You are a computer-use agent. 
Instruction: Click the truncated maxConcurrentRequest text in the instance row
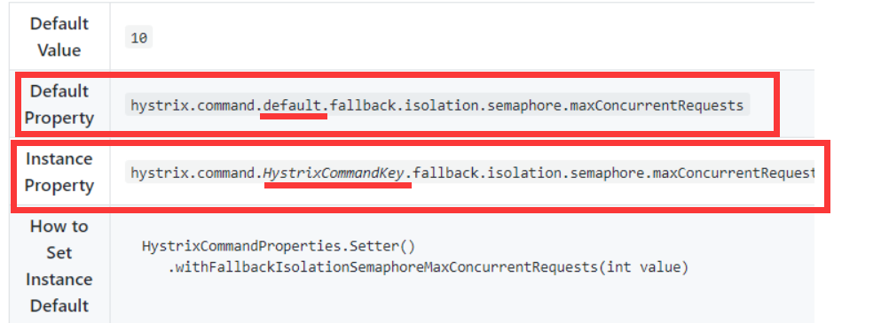click(x=733, y=173)
